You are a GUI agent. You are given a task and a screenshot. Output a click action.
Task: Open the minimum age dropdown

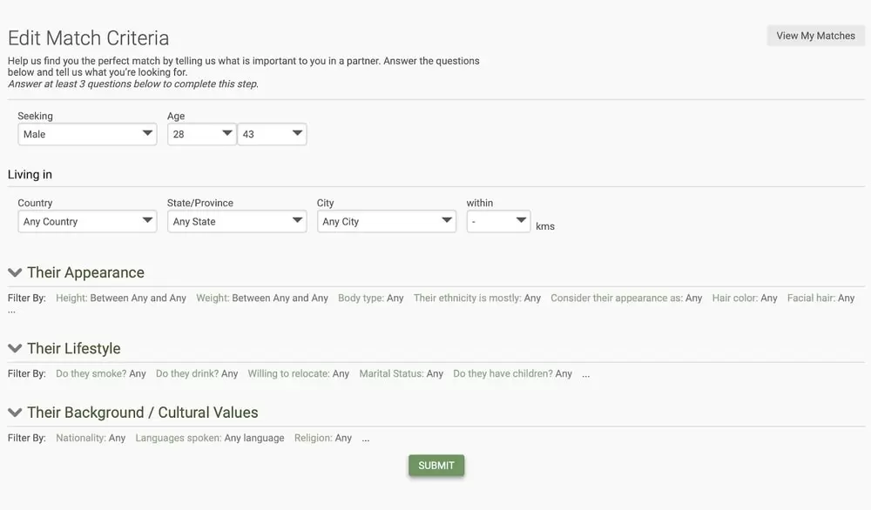201,134
